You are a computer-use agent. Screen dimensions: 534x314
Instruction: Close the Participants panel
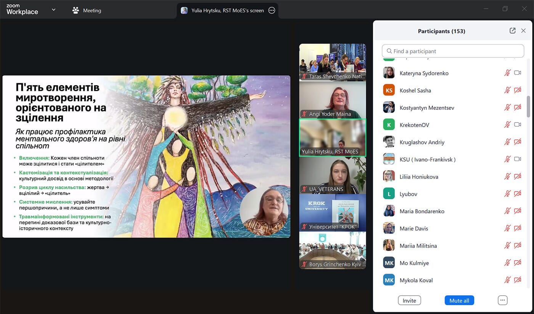coord(523,31)
